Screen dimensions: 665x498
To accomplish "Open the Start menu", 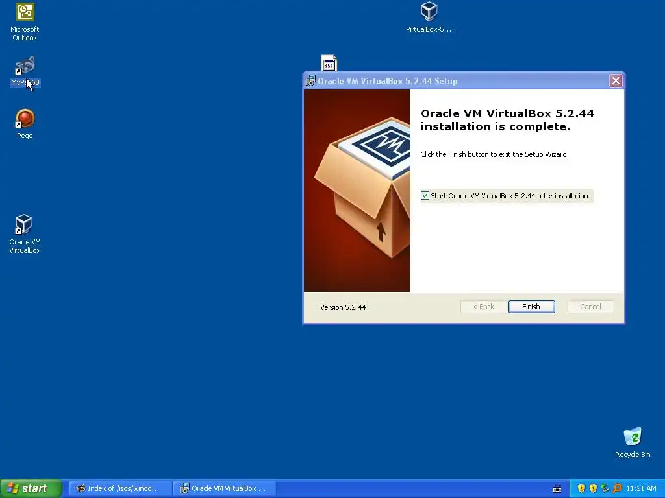I will tap(31, 488).
